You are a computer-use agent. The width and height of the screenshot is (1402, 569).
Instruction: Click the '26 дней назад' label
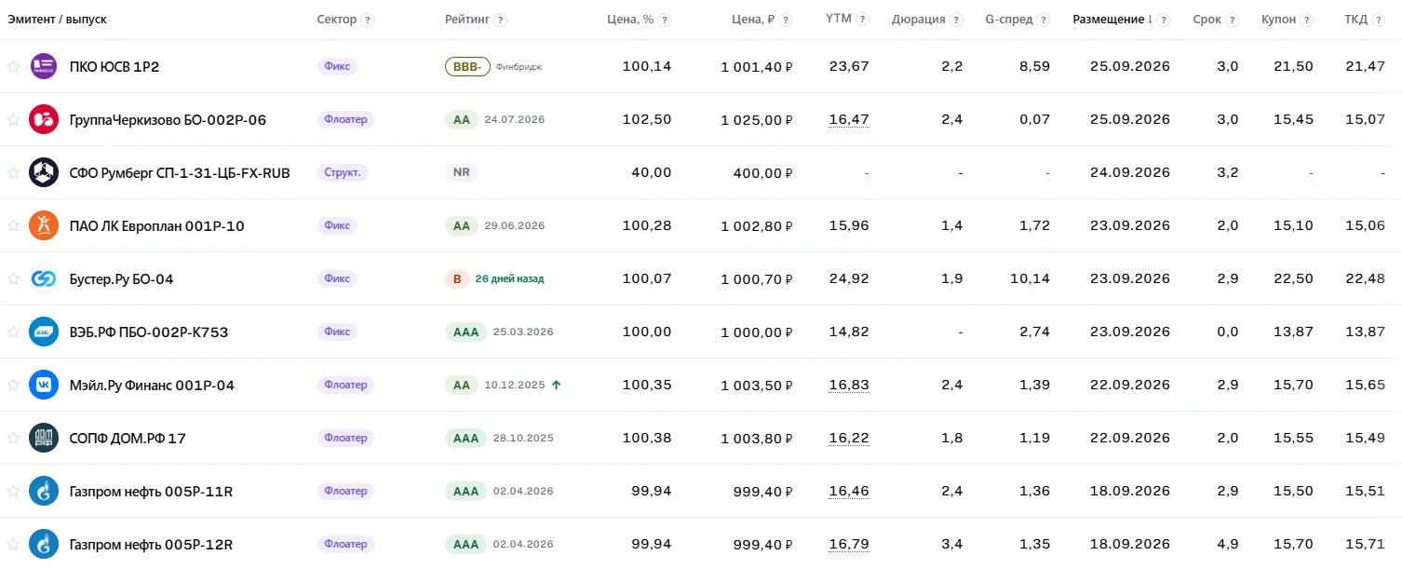pos(509,278)
